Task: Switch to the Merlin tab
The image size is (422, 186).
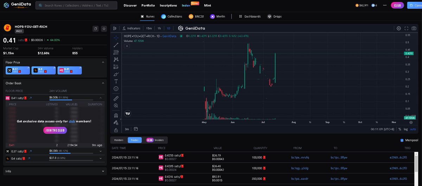Action: [x=217, y=16]
